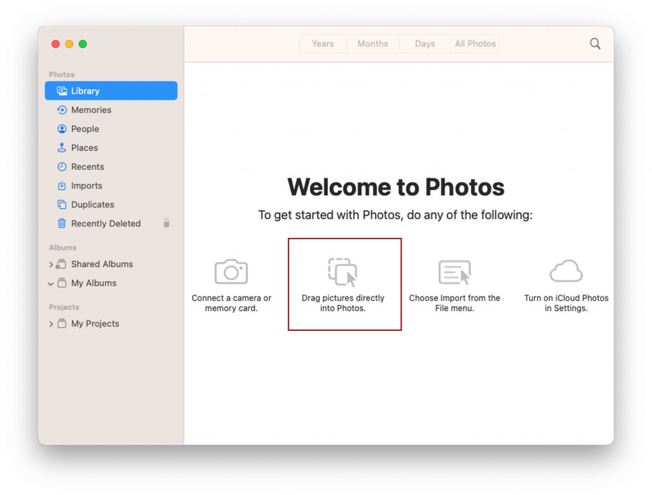Image resolution: width=652 pixels, height=495 pixels.
Task: Switch to the Years view tab
Action: point(323,44)
